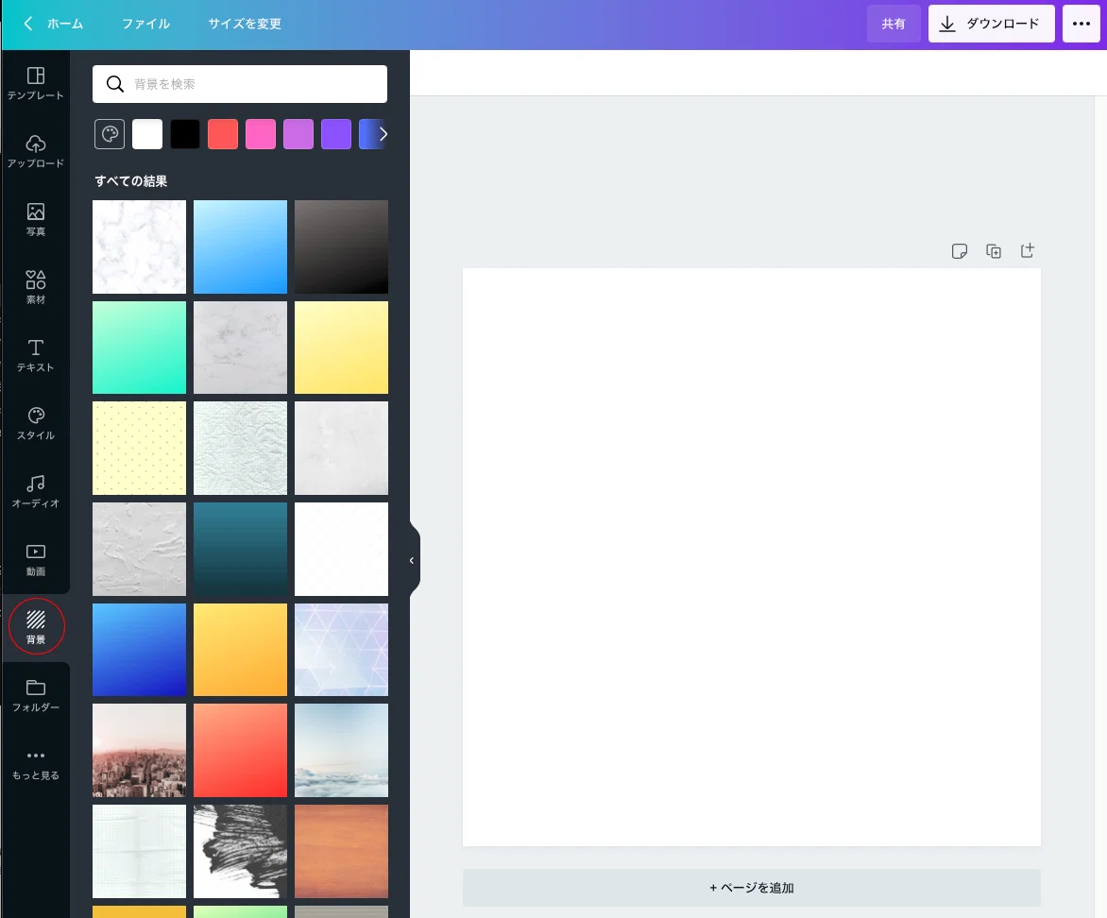The height and width of the screenshot is (918, 1107).
Task: Click the duplicate page icon
Action: 994,251
